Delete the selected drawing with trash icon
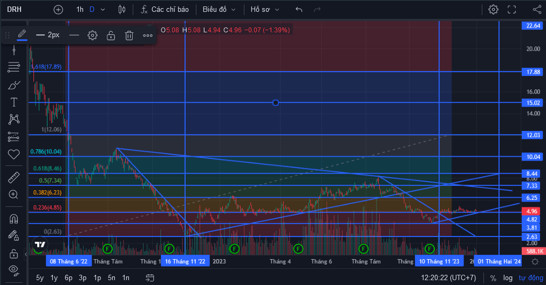 (129, 35)
